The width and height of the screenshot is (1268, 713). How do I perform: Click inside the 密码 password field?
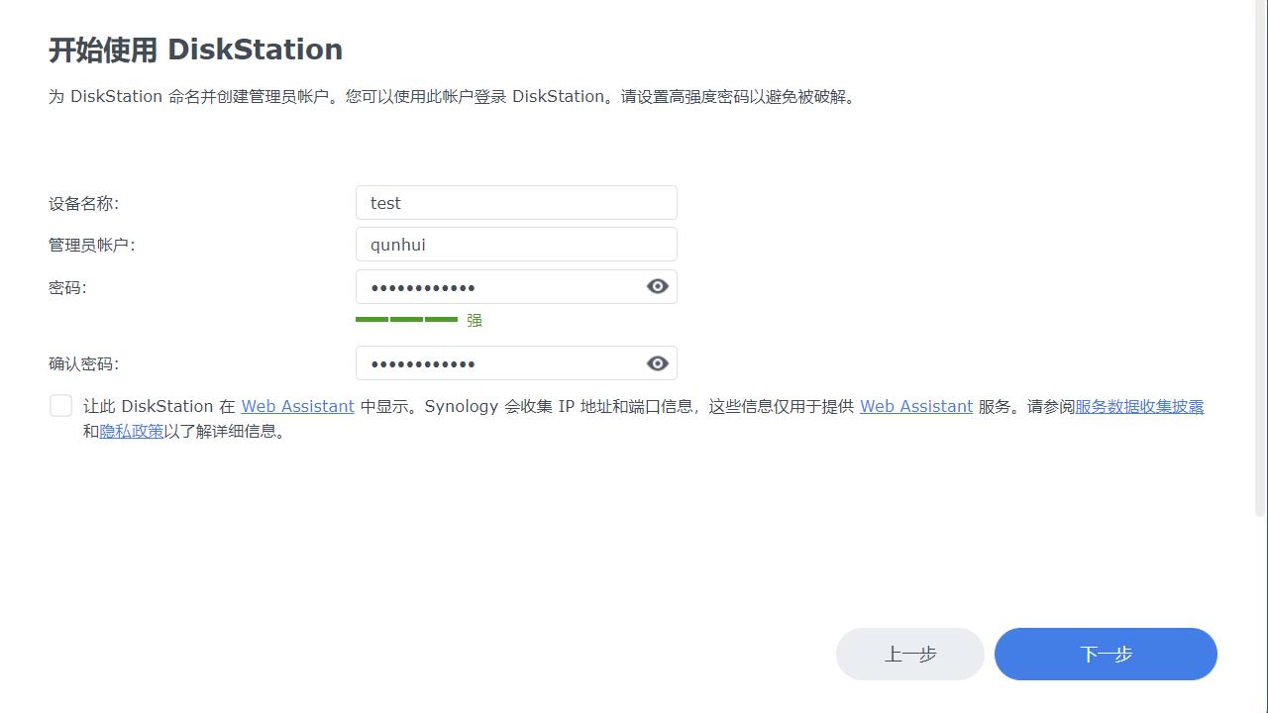point(495,286)
